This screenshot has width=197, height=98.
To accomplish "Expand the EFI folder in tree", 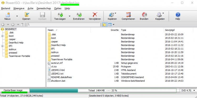I will (x=2, y=46).
